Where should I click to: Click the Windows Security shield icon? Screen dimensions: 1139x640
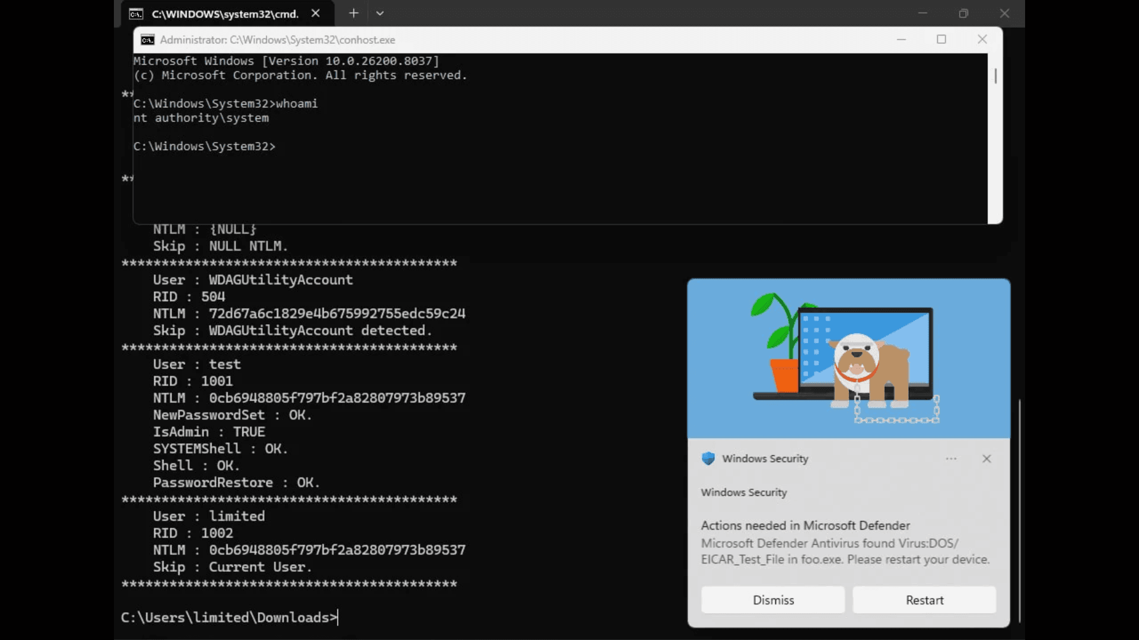pos(708,459)
